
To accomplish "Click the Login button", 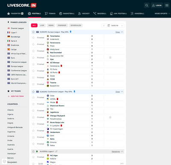I will (x=157, y=6).
